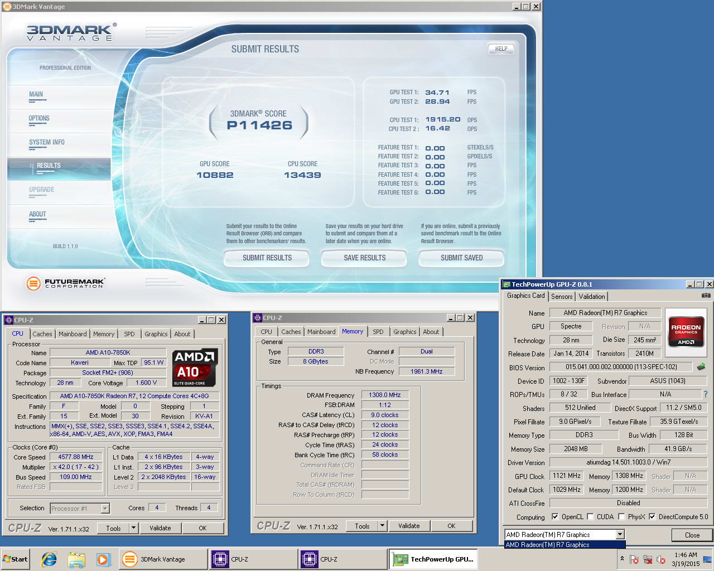Toggle the PhysX checkbox in GPU-Z

(x=621, y=516)
